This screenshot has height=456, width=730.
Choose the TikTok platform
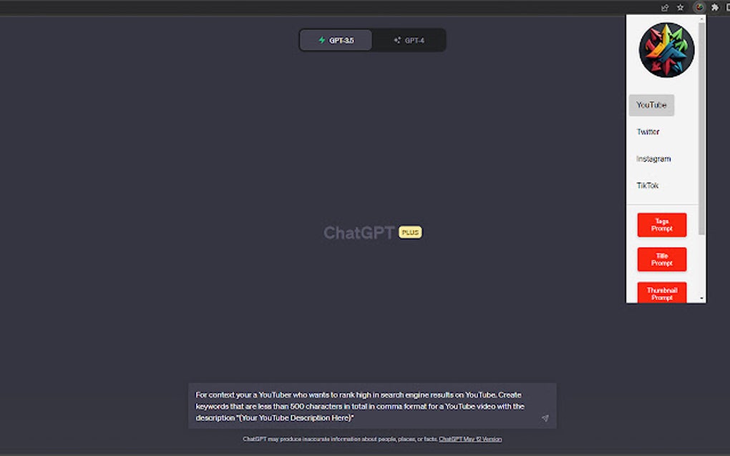click(646, 185)
